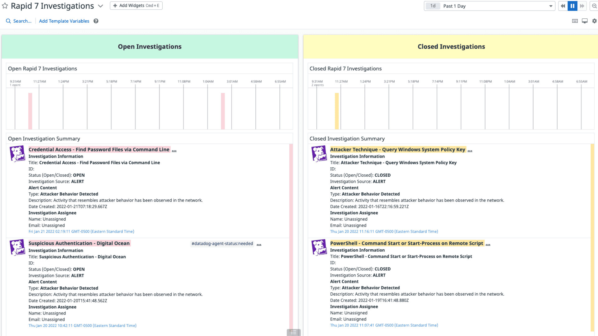Click Datadog avatar of Attacker Technique event

point(319,154)
